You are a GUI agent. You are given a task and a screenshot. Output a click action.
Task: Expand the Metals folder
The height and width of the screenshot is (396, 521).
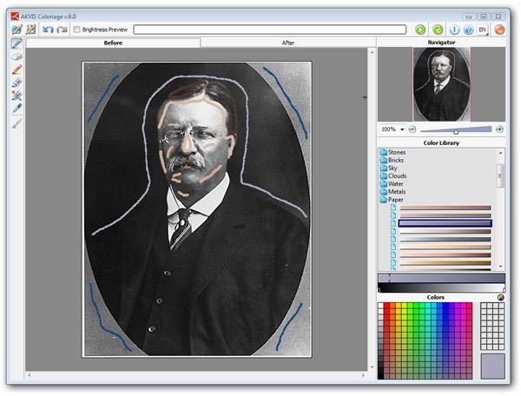(x=392, y=192)
